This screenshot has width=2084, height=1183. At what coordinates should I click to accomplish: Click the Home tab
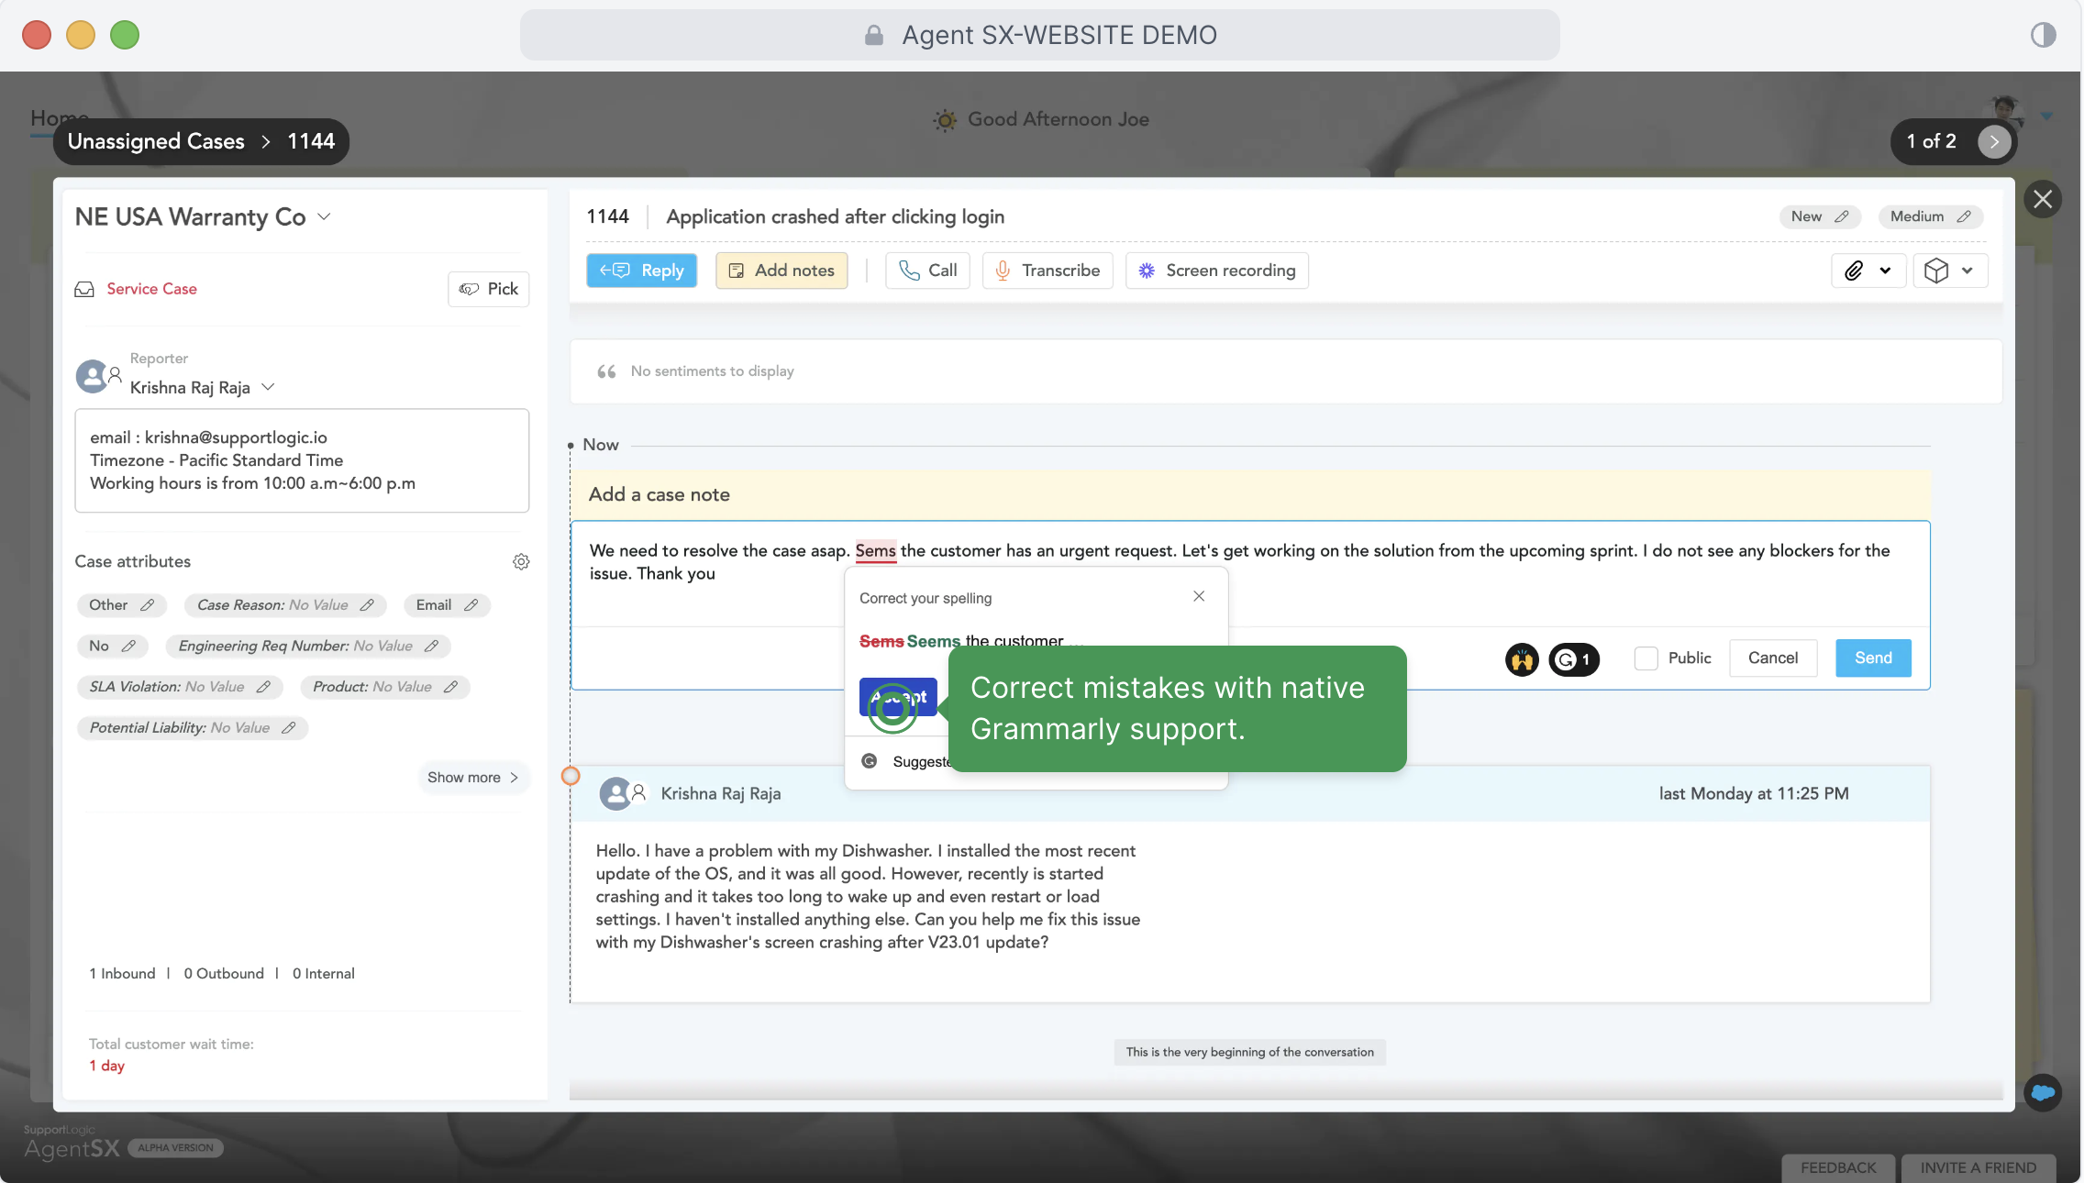coord(59,118)
